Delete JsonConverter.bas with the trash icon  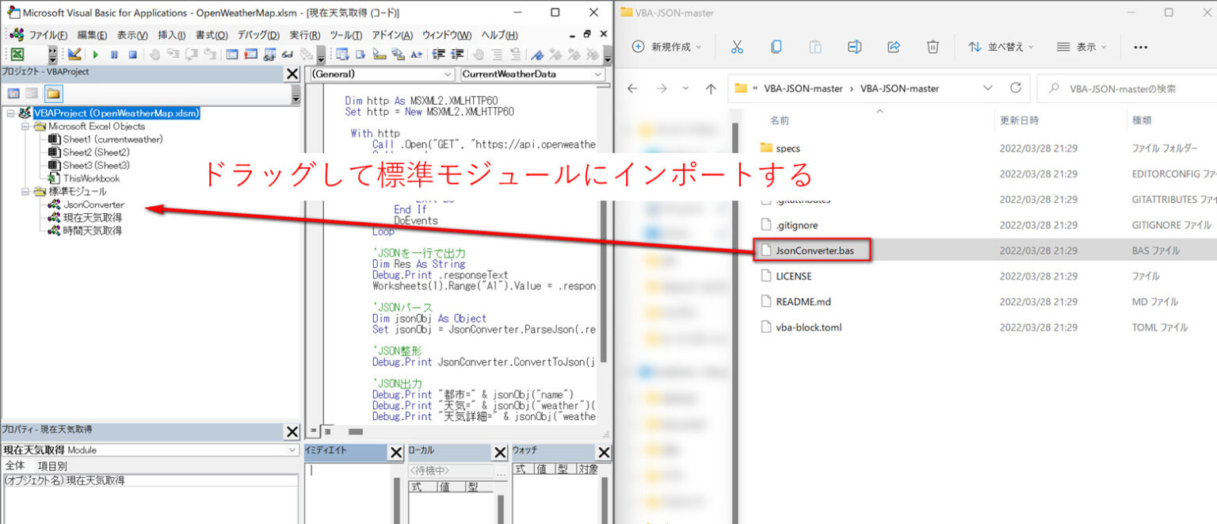point(933,46)
